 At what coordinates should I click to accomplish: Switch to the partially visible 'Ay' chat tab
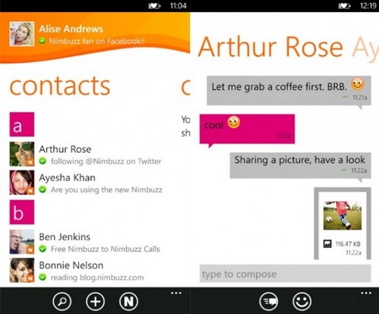[365, 48]
